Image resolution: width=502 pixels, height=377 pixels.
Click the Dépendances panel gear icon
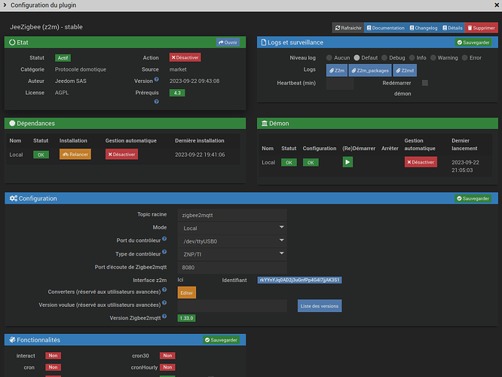(x=12, y=124)
